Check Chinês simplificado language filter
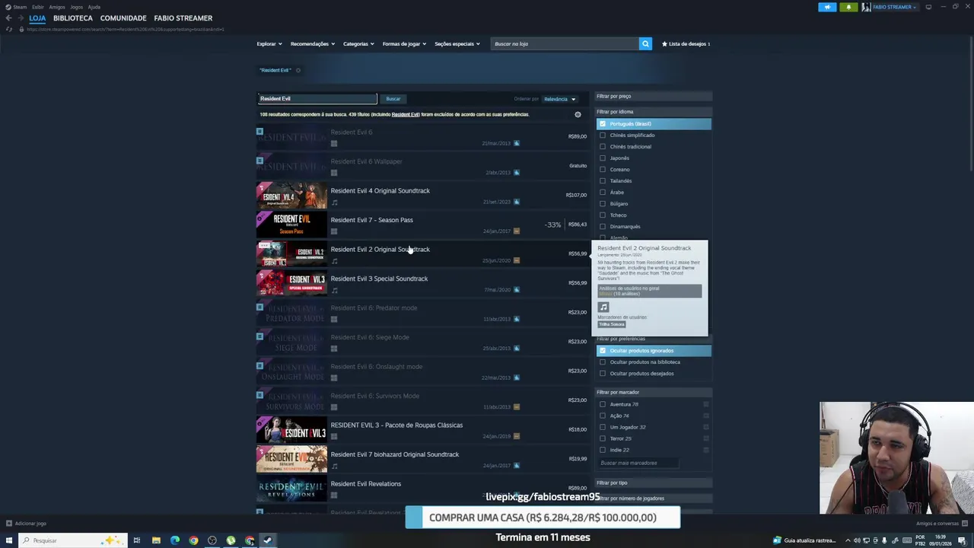Viewport: 974px width, 548px height. point(603,135)
